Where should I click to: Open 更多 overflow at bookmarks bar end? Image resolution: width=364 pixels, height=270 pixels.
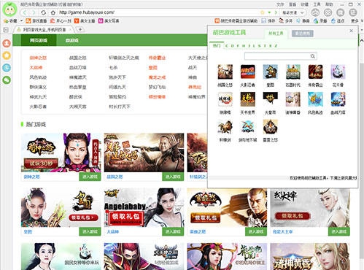point(355,21)
